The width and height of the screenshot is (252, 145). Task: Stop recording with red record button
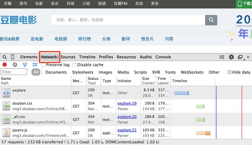click(x=4, y=65)
